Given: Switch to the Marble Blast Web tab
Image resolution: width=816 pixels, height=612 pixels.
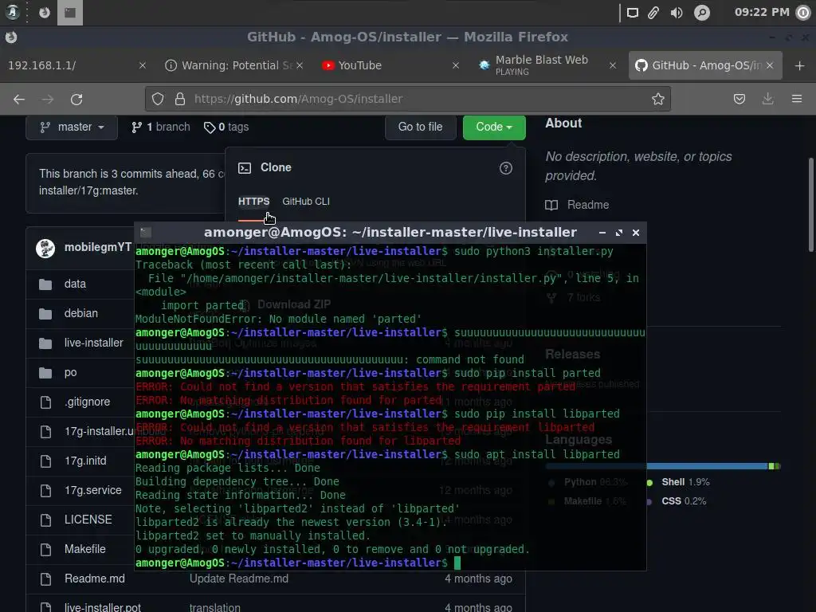Looking at the screenshot, I should 547,65.
